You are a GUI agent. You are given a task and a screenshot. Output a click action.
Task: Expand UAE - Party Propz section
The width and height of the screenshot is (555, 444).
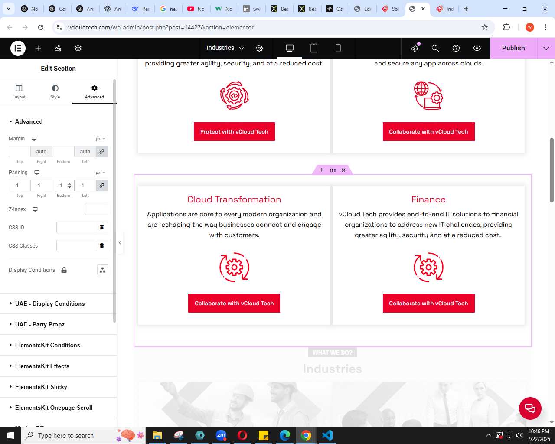(58, 324)
